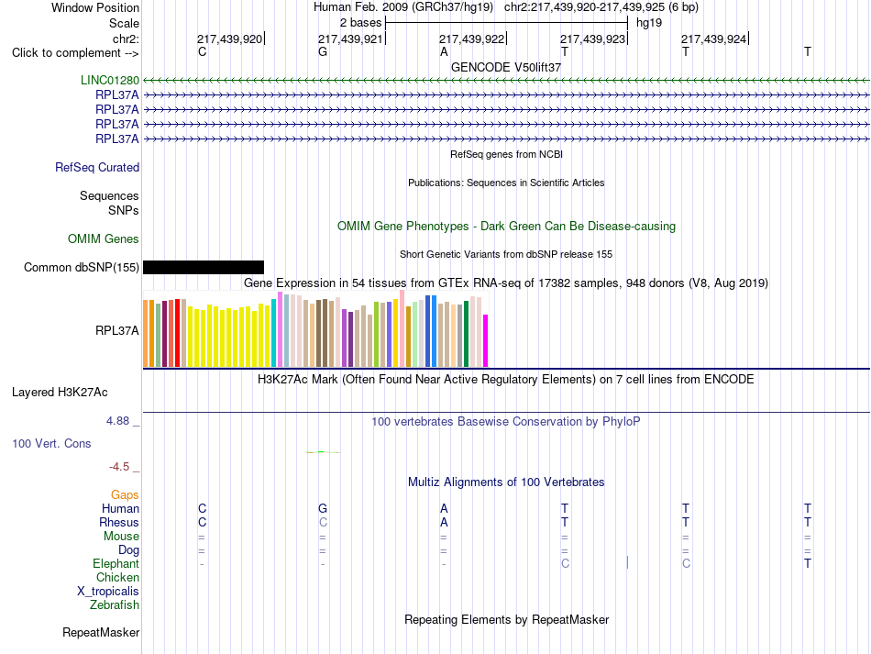Click the RepeatMasker track label
The height and width of the screenshot is (654, 871).
101,632
